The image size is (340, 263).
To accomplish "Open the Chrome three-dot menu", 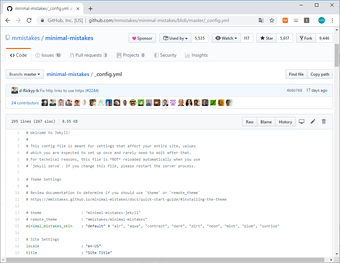I will point(332,21).
